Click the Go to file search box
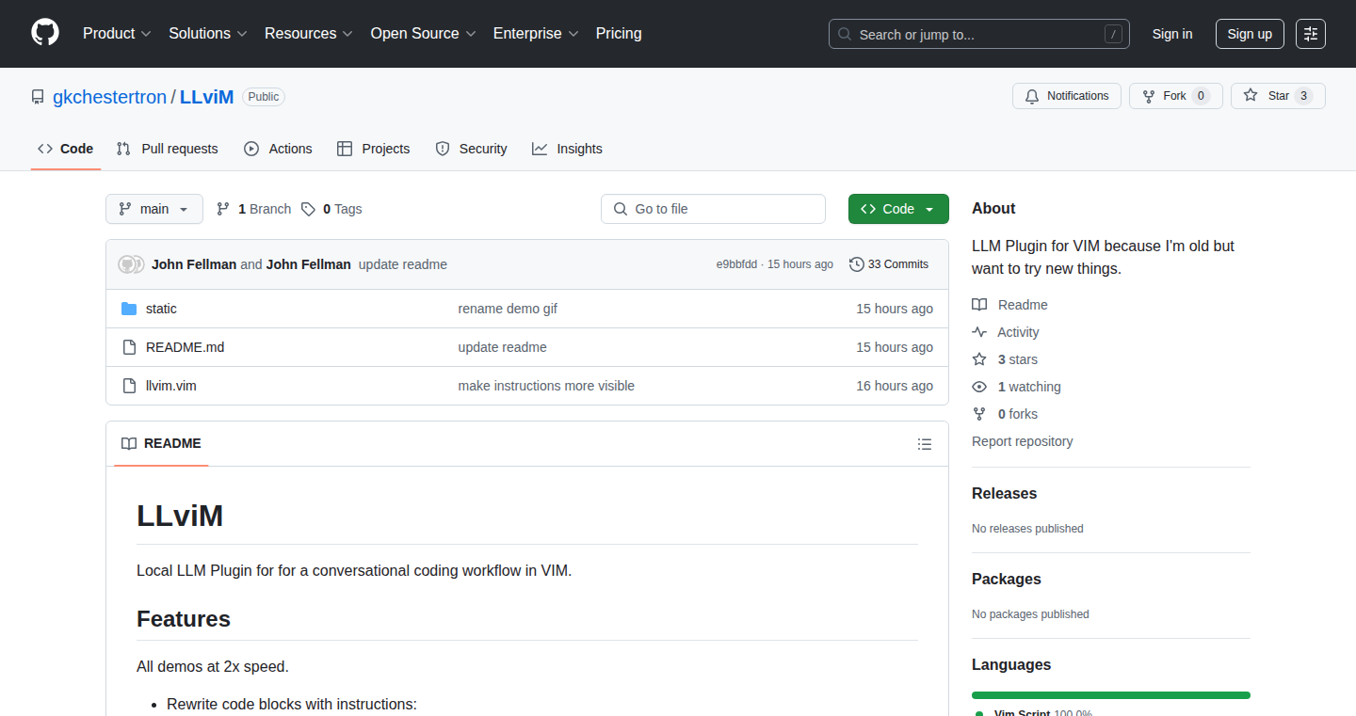The image size is (1356, 716). click(713, 209)
